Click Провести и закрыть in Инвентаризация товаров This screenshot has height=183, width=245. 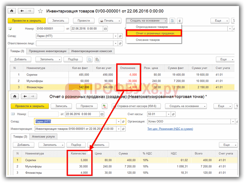tap(27, 21)
